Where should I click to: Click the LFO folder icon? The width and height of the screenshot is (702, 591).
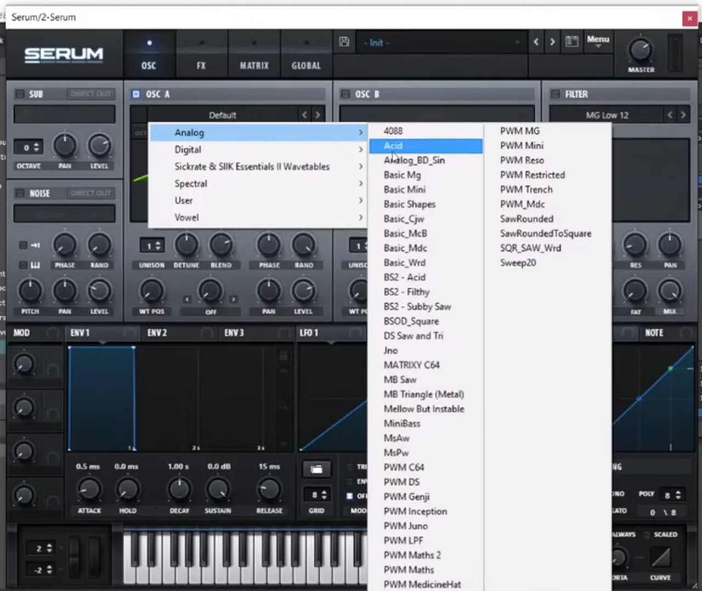[316, 469]
